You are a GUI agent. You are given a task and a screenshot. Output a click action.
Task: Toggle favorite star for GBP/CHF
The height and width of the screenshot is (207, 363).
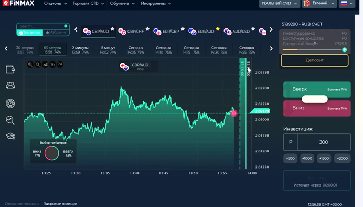(x=147, y=29)
